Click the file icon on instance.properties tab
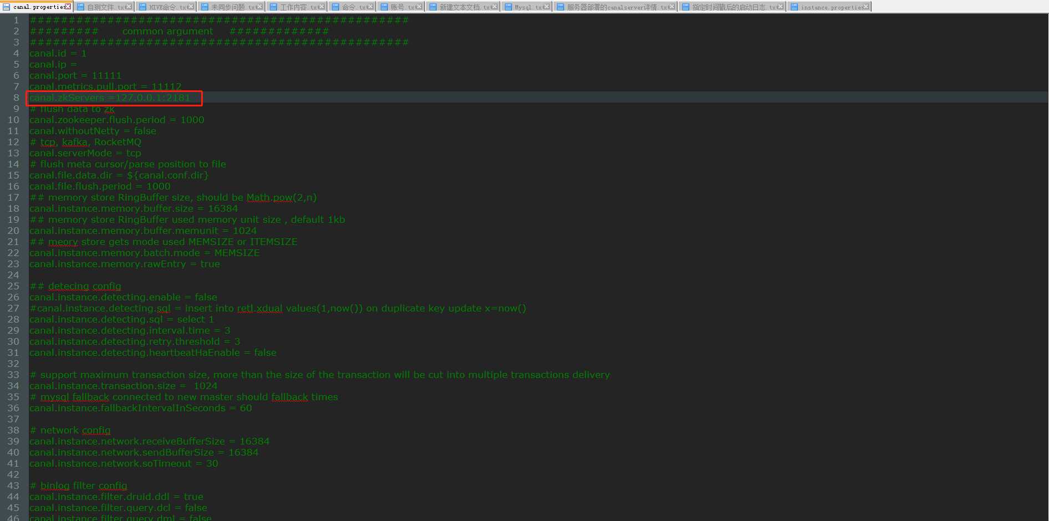 point(794,7)
